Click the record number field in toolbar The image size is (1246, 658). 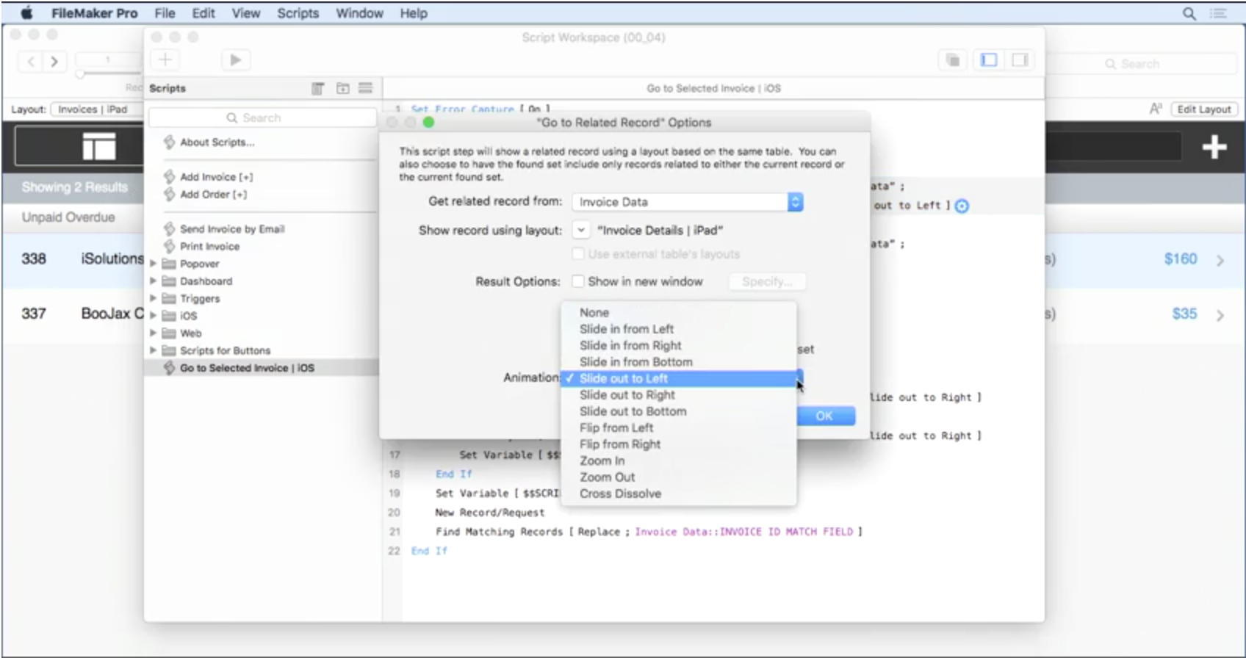click(107, 59)
